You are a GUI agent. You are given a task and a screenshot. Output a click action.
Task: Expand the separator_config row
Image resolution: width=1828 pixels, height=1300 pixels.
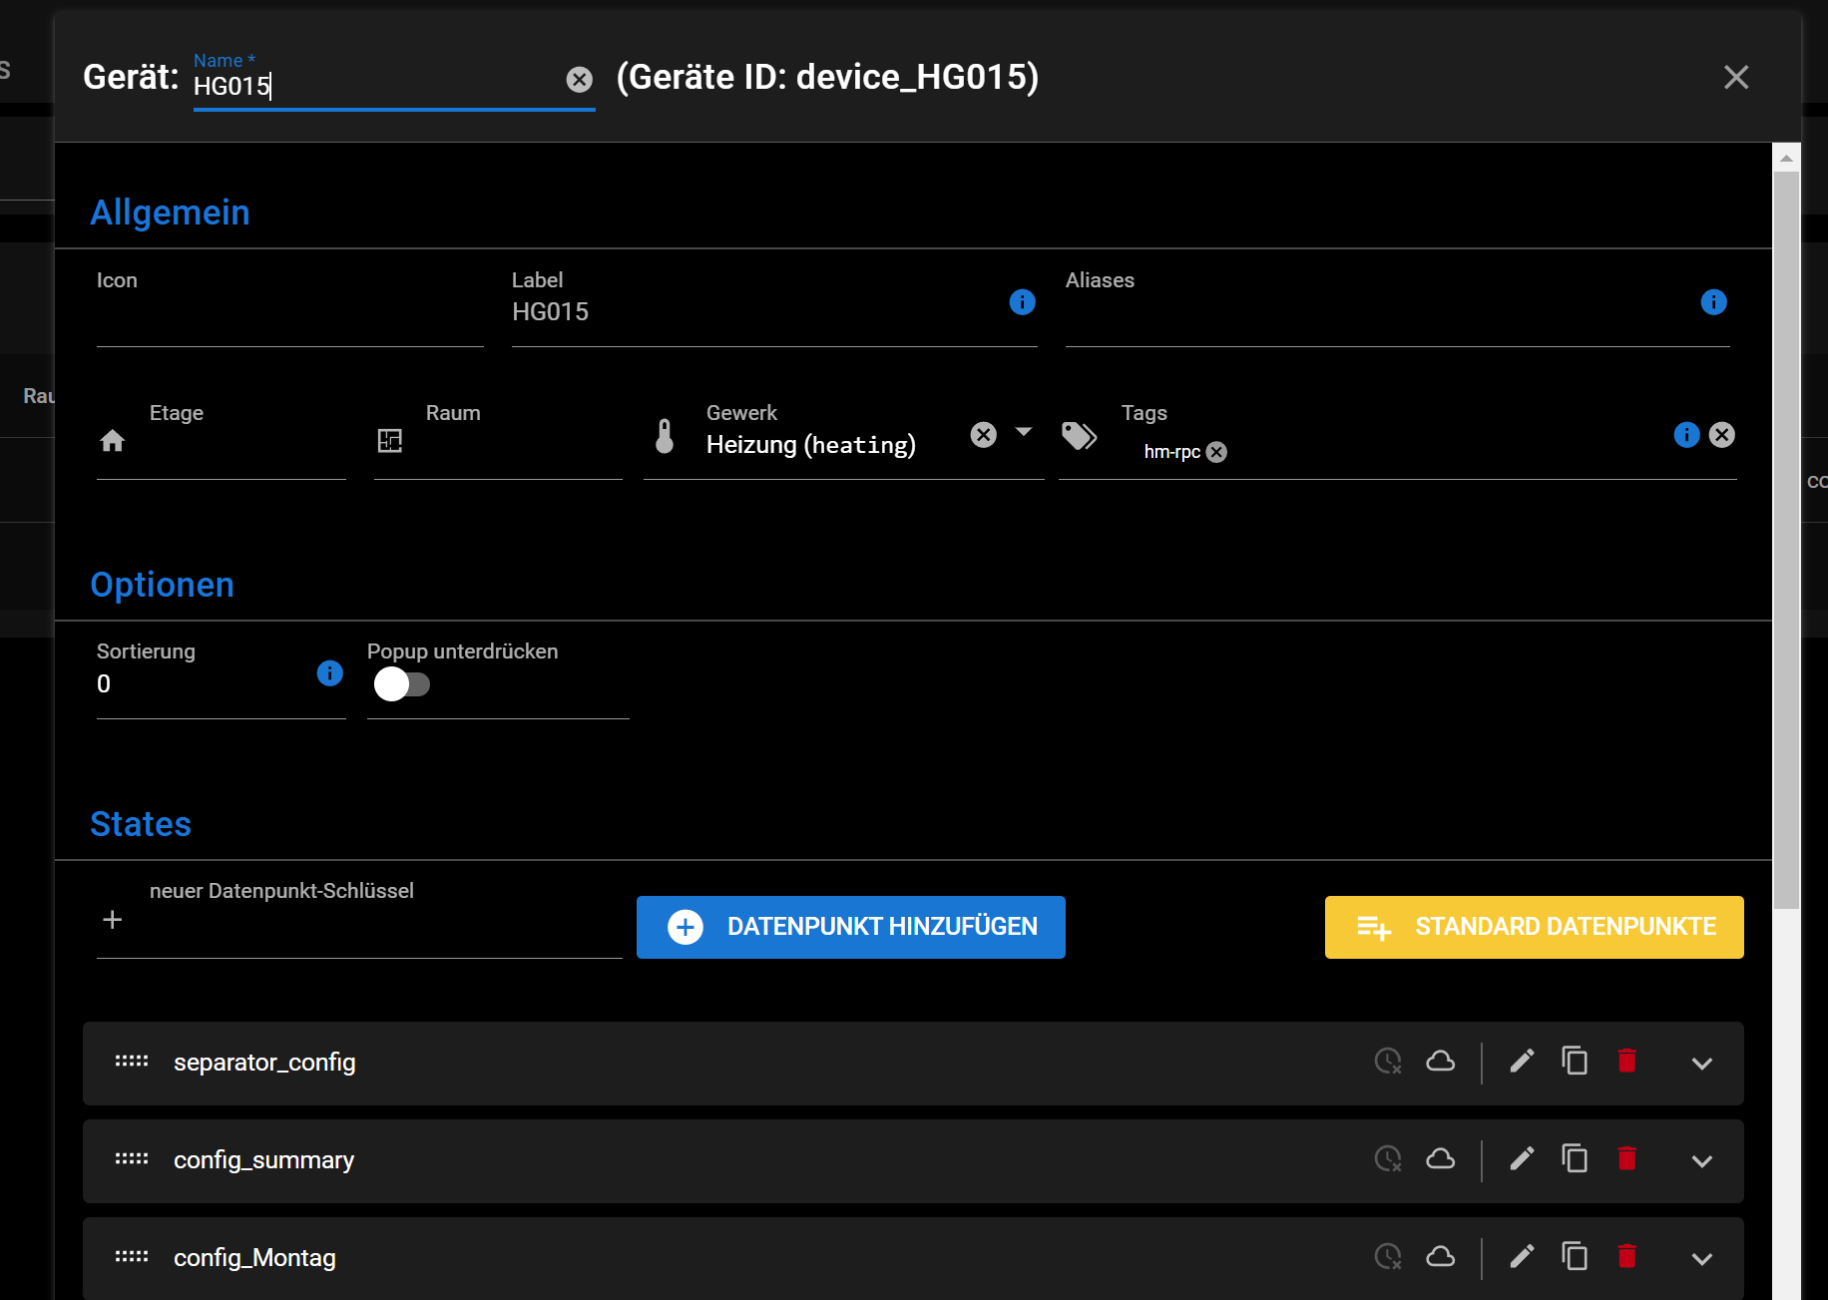[x=1702, y=1064]
